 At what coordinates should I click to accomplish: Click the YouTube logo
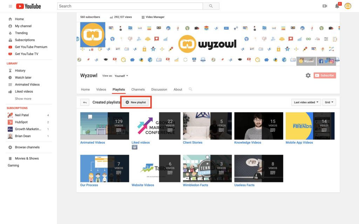[28, 6]
